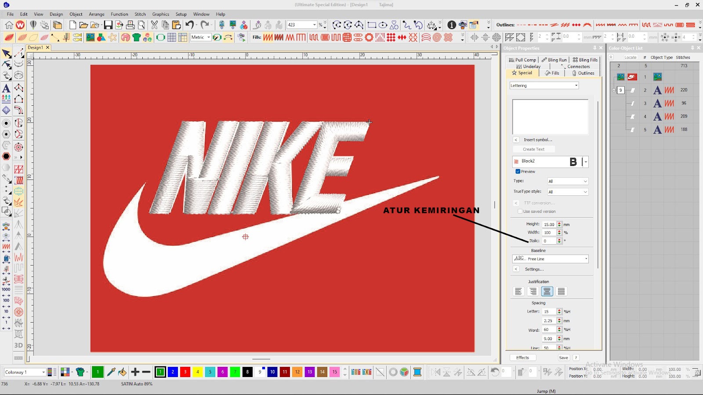Set full justification
The width and height of the screenshot is (703, 395).
(562, 291)
